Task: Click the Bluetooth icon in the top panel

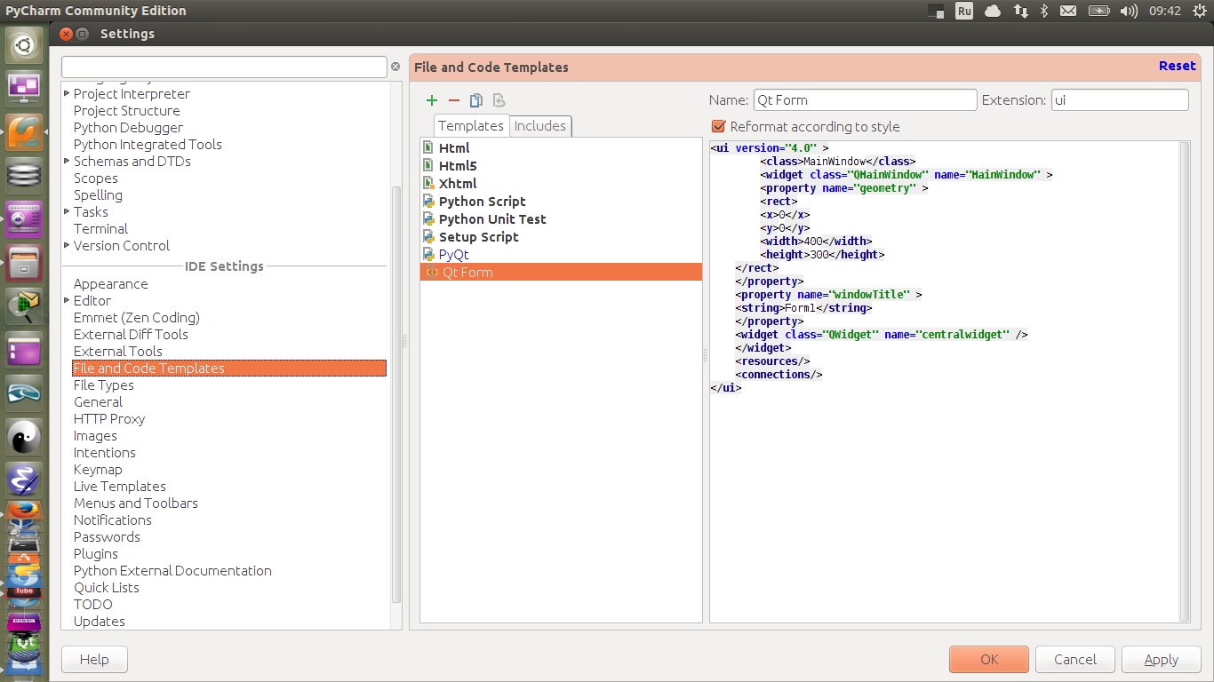Action: point(1045,11)
